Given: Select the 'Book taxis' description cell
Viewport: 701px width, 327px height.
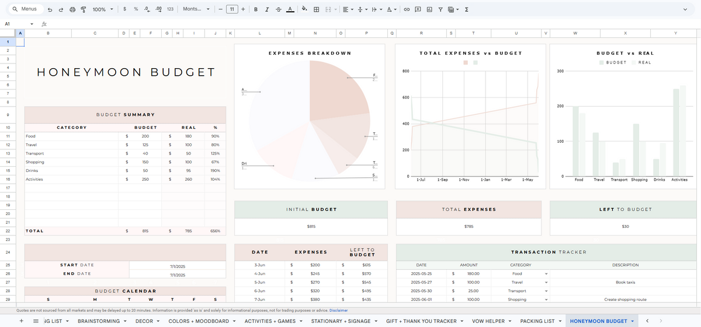Looking at the screenshot, I should coord(626,282).
